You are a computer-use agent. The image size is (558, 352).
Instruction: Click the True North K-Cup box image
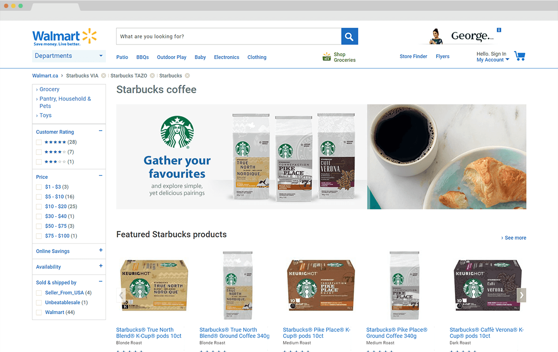click(x=154, y=286)
